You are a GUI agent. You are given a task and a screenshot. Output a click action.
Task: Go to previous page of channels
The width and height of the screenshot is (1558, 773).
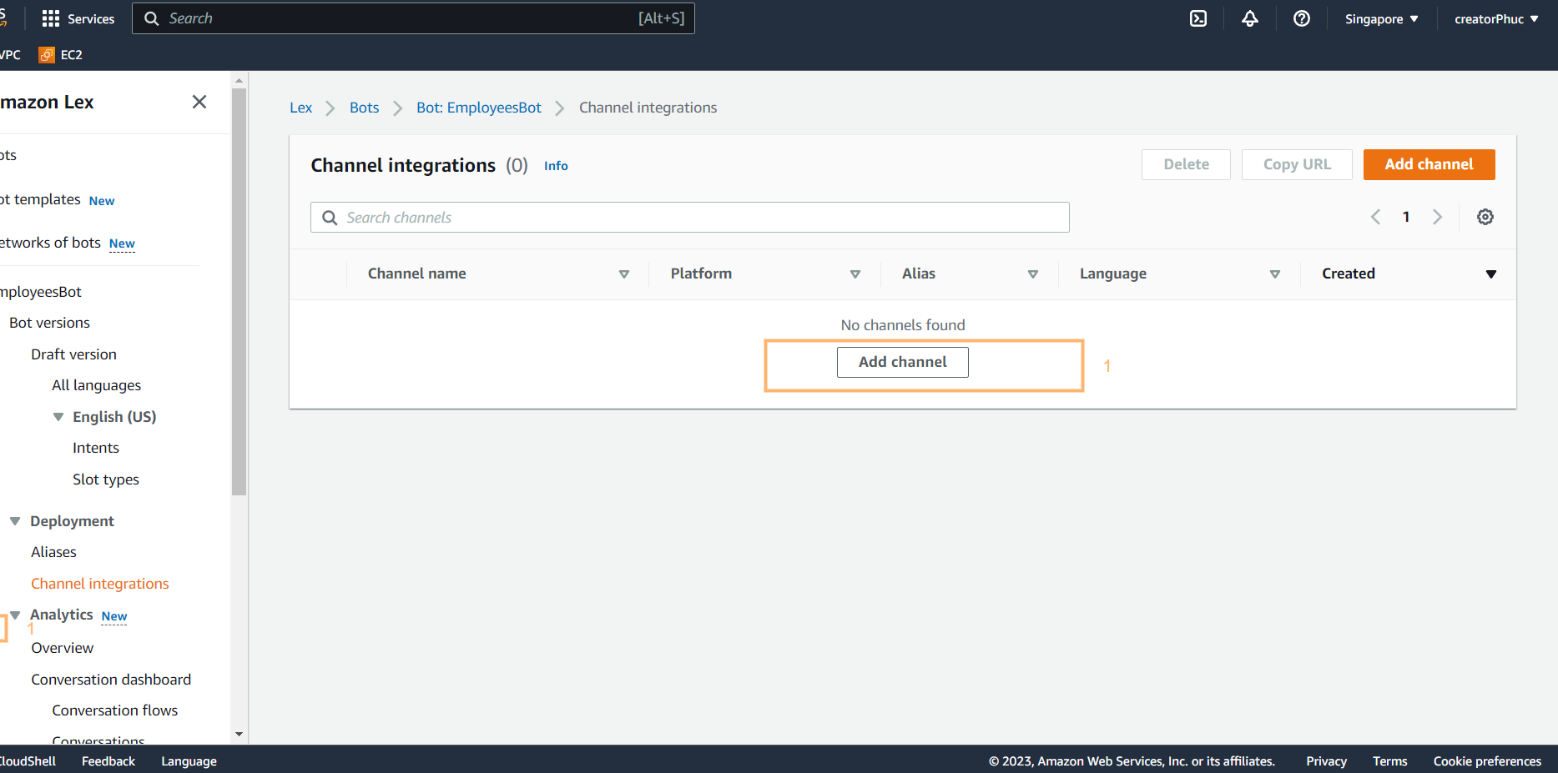[1375, 217]
